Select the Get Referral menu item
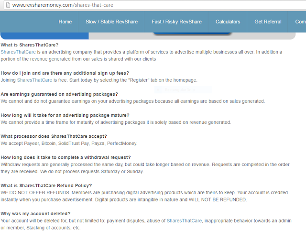The height and width of the screenshot is (232, 306). 268,22
